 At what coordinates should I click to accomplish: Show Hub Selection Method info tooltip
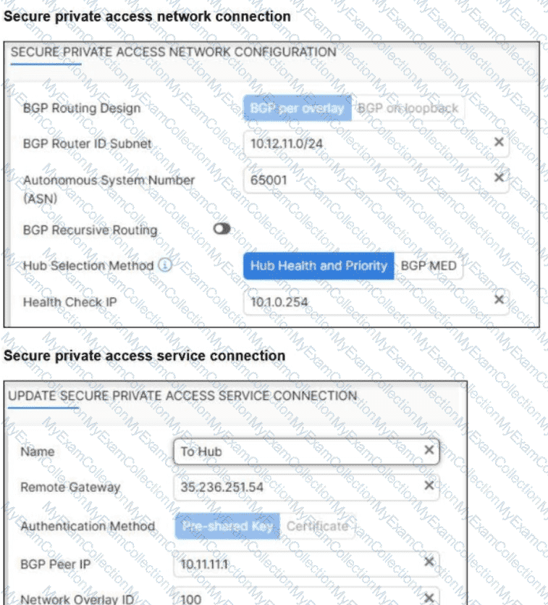tap(164, 265)
